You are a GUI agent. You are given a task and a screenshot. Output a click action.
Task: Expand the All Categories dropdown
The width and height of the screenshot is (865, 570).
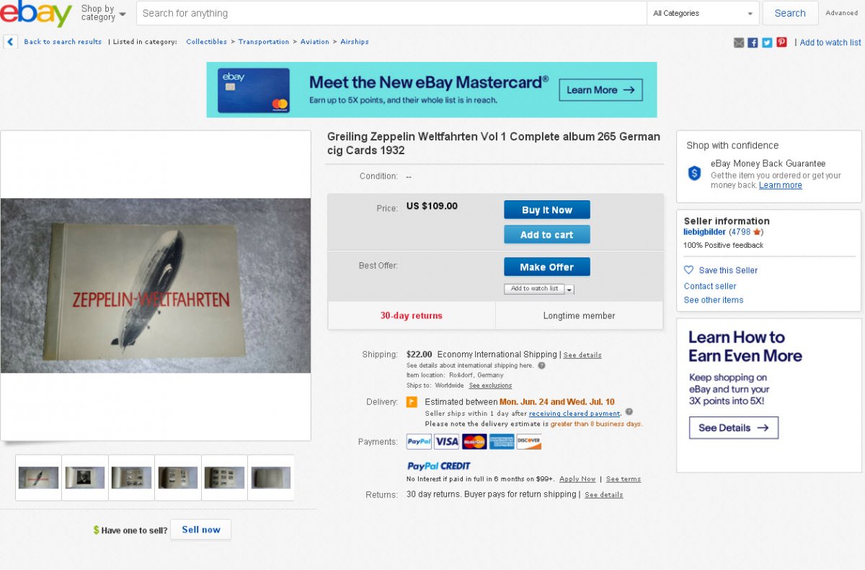coord(703,13)
